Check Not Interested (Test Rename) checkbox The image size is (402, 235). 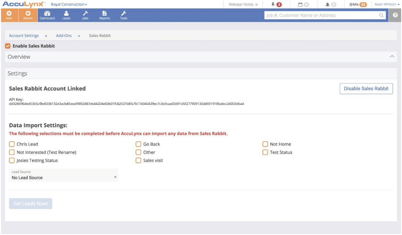(12, 152)
